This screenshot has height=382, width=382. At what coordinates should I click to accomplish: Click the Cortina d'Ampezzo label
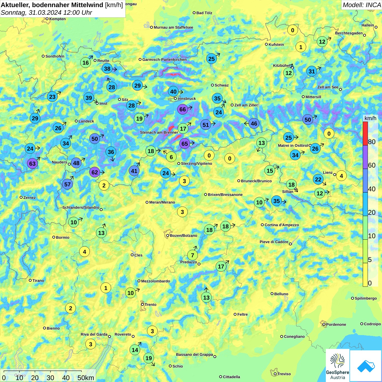(282, 225)
